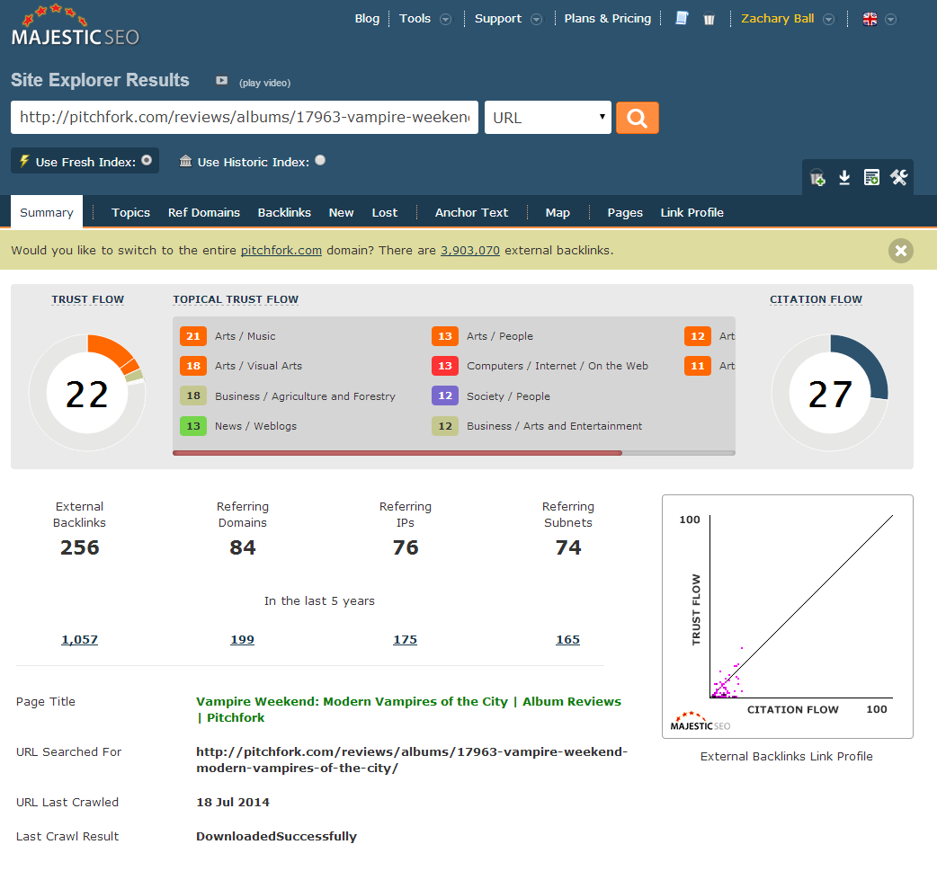Click Business / Arts and Entertainment topic

click(554, 426)
